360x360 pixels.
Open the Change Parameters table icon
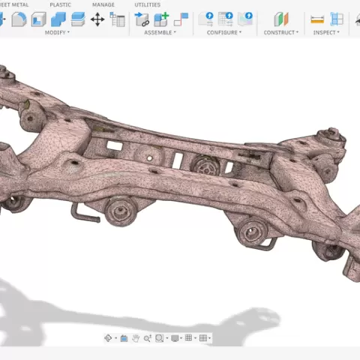coord(117,19)
